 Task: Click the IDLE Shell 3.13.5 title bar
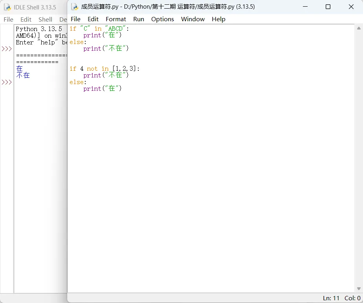tap(35, 7)
